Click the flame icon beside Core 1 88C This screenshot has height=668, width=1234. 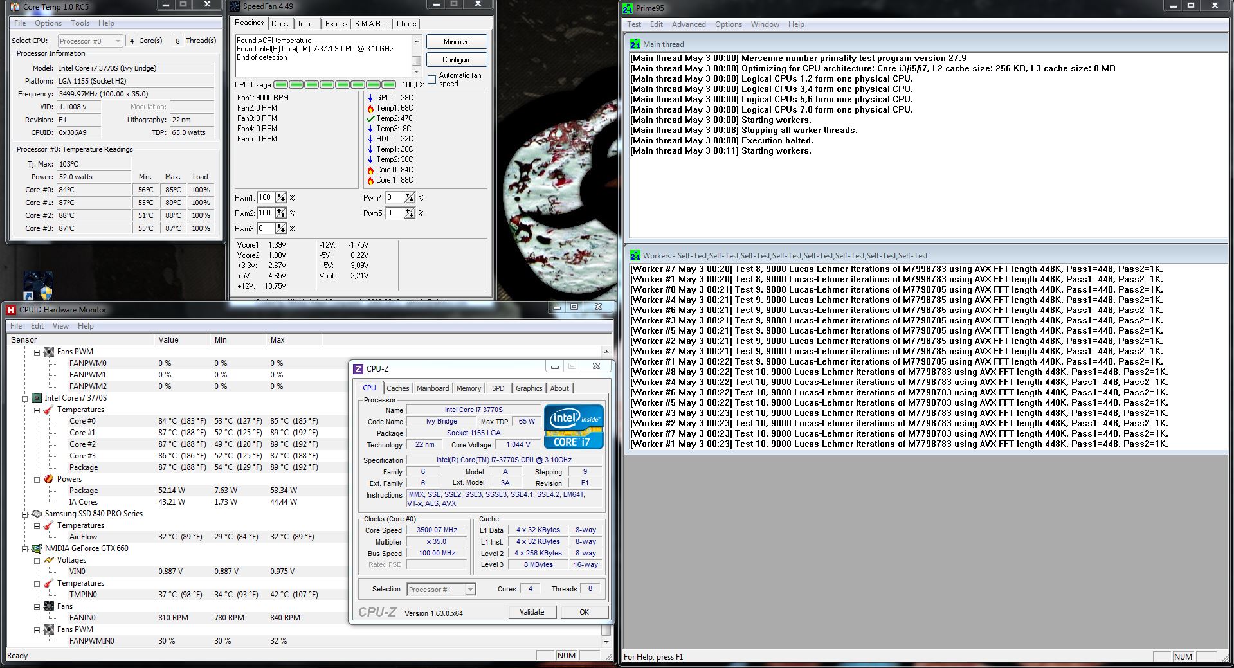click(370, 180)
